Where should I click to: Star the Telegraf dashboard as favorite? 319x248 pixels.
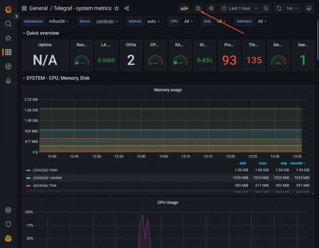point(117,8)
